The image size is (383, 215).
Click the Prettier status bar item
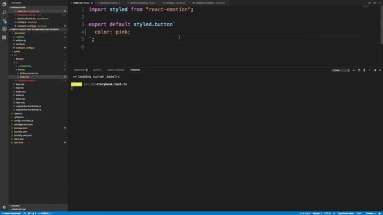370,213
